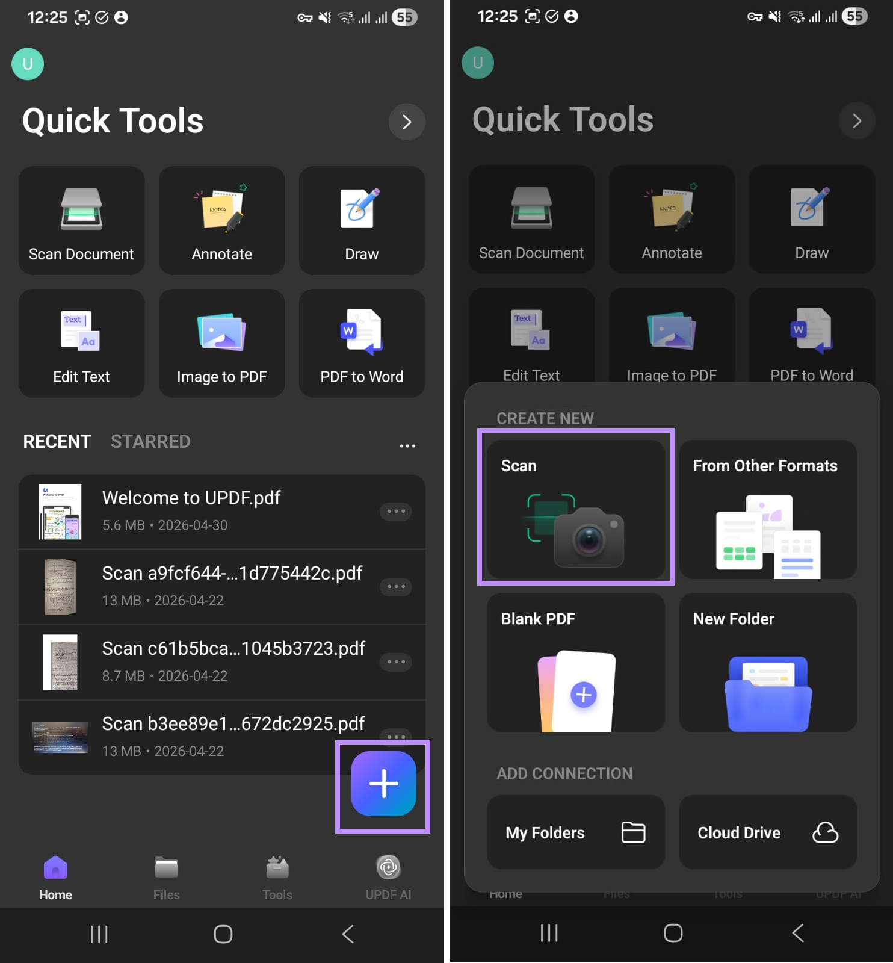
Task: Launch Image to PDF on left screen
Action: click(221, 343)
